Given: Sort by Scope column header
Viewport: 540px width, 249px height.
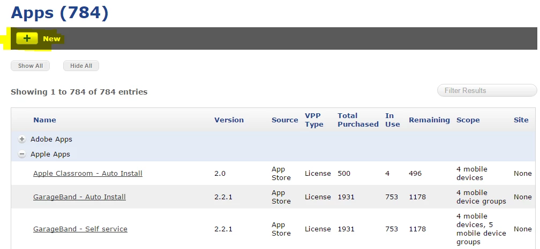Looking at the screenshot, I should pyautogui.click(x=468, y=120).
